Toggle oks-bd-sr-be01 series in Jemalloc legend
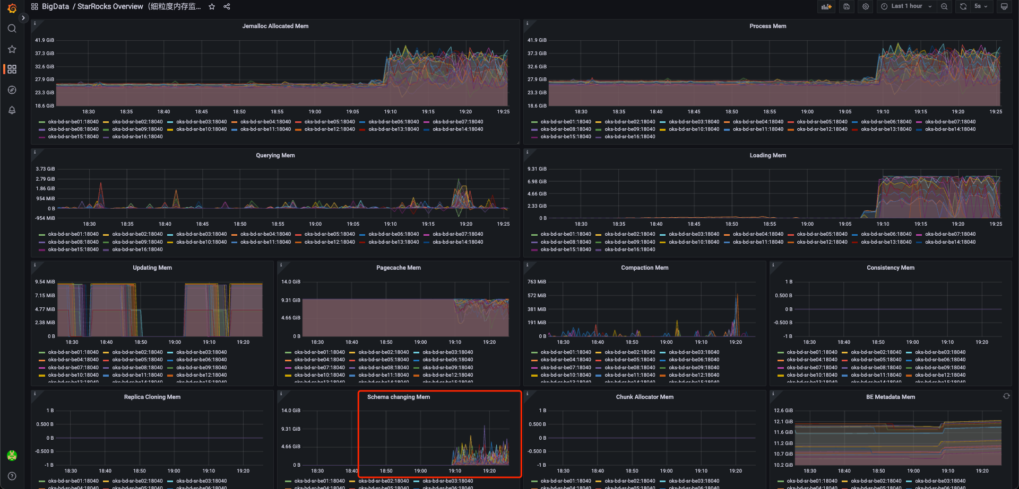Screen dimensions: 1019x489 73,122
